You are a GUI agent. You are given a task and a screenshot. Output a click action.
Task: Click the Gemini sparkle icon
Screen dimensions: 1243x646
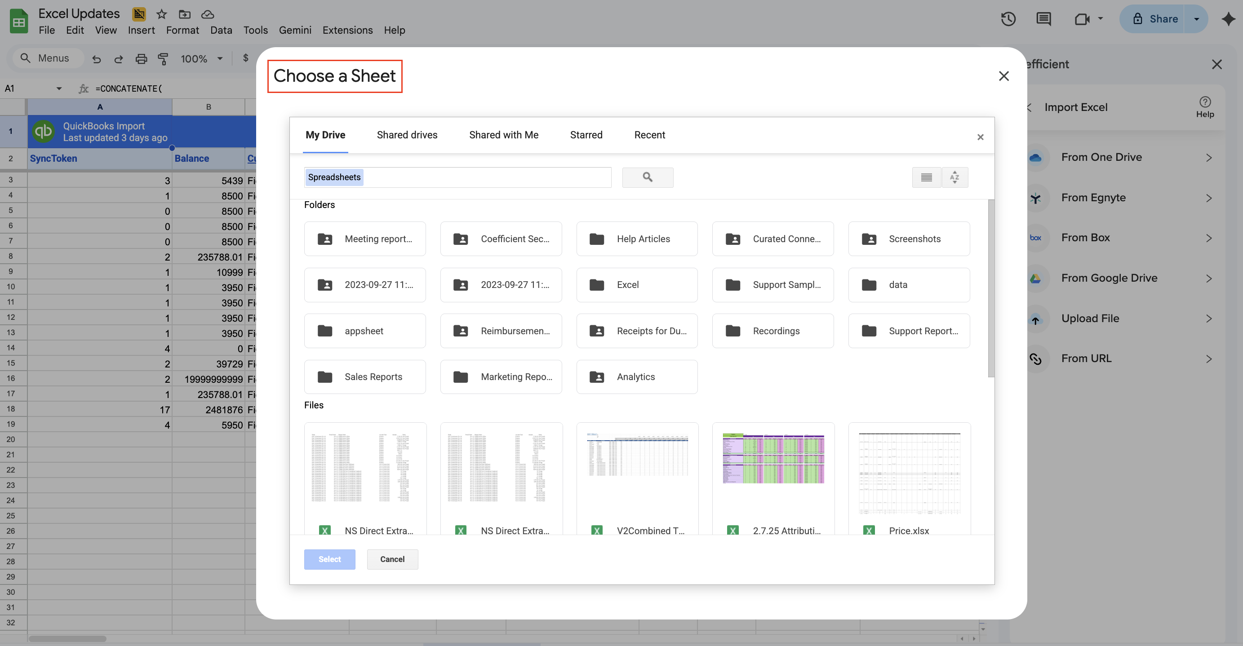(x=1228, y=19)
